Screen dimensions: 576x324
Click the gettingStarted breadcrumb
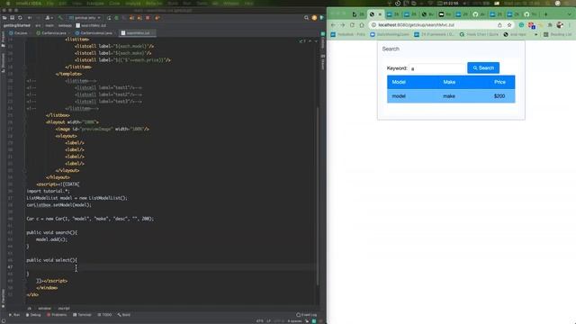(x=17, y=25)
